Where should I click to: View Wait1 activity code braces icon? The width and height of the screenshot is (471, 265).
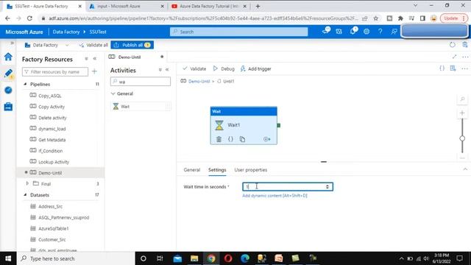tap(230, 139)
